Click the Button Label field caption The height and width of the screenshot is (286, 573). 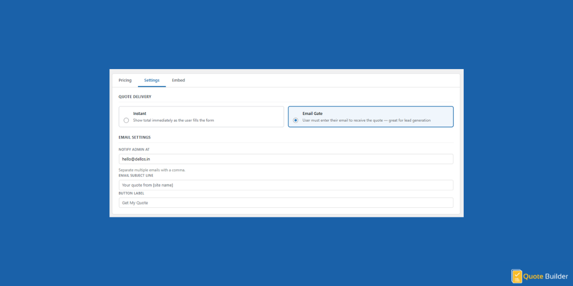(131, 193)
